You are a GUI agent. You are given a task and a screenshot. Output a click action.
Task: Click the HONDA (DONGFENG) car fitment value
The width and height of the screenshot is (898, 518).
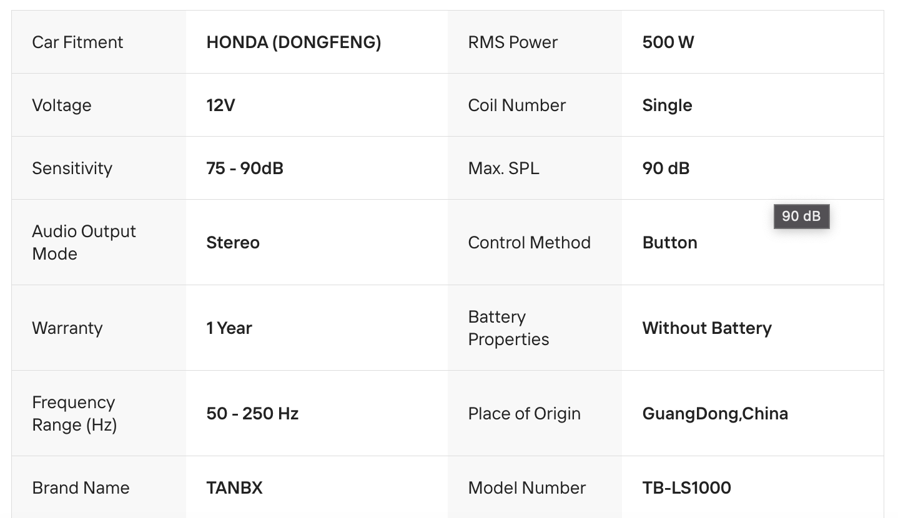[294, 42]
